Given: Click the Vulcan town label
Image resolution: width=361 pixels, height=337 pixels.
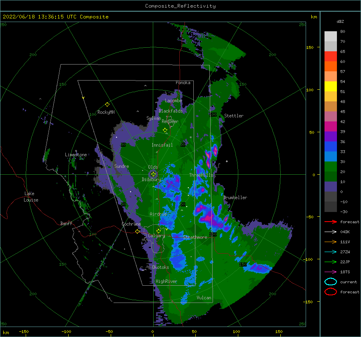Looking at the screenshot, I should (204, 298).
